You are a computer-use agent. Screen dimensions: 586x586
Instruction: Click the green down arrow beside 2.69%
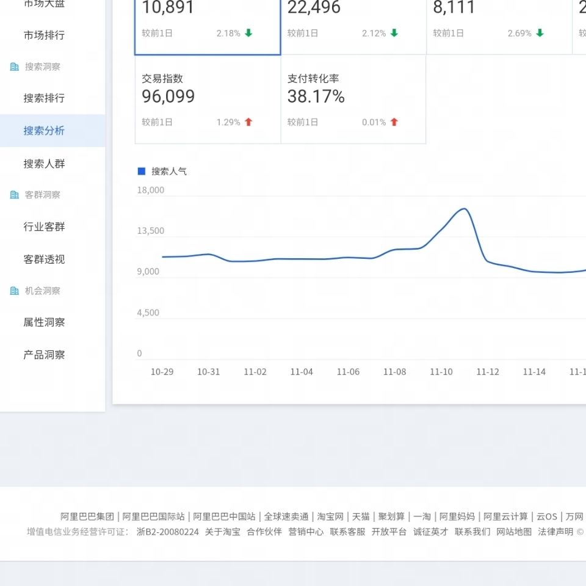point(540,33)
